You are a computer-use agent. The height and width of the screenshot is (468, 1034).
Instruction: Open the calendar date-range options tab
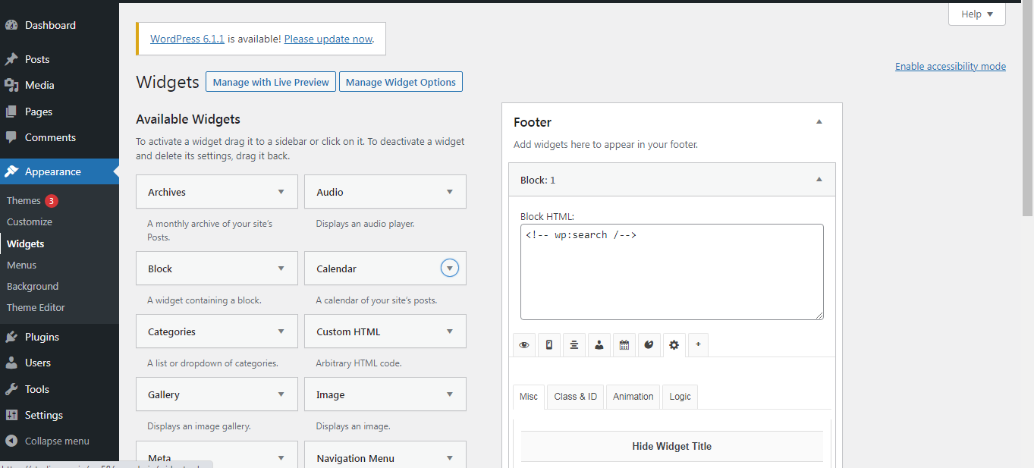tap(624, 344)
